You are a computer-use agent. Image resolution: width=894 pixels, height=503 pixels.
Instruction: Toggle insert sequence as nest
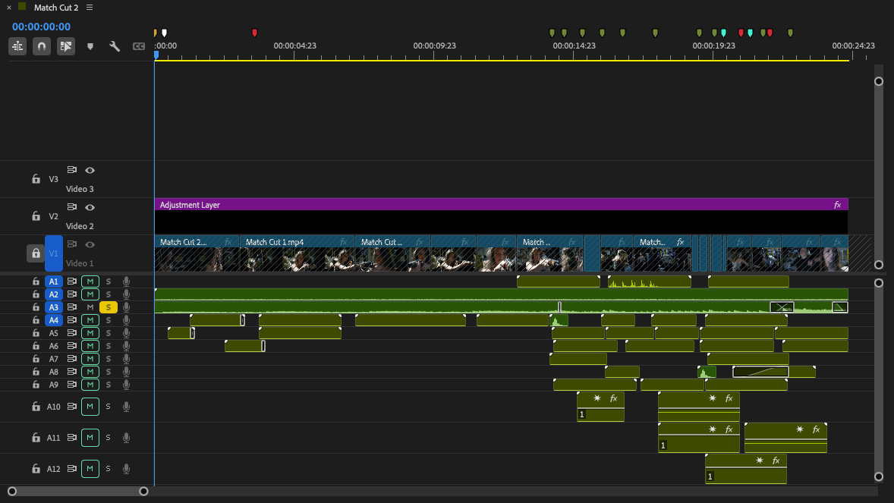coord(17,46)
